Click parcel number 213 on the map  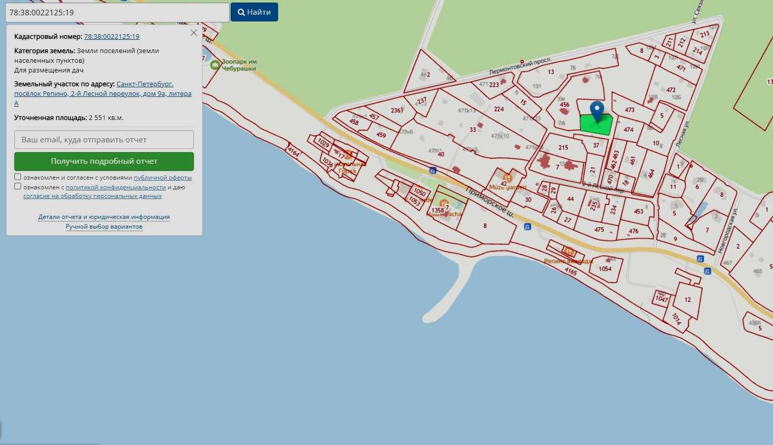[705, 34]
